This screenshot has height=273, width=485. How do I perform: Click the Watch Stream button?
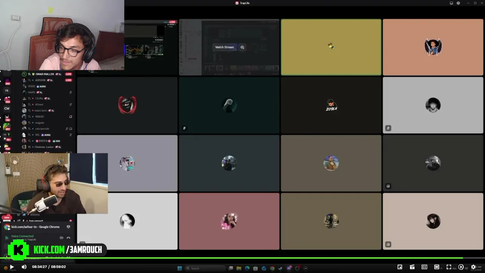(x=224, y=47)
